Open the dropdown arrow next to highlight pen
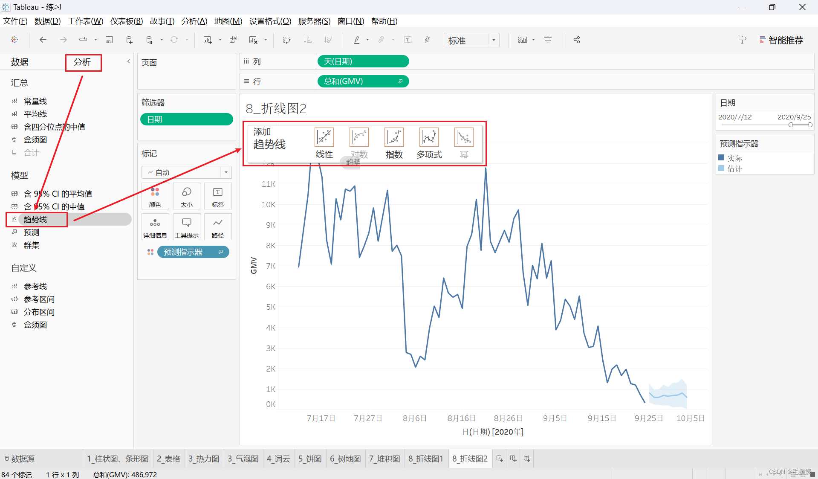 pyautogui.click(x=367, y=40)
